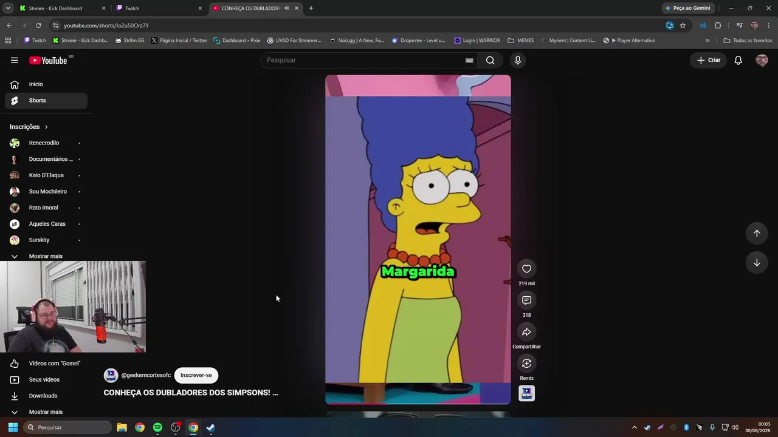Open Seus vídeos in the sidebar
778x437 pixels.
46,380
